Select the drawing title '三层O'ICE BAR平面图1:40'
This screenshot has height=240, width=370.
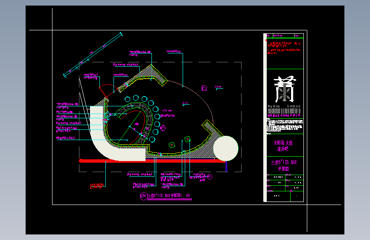coord(169,196)
